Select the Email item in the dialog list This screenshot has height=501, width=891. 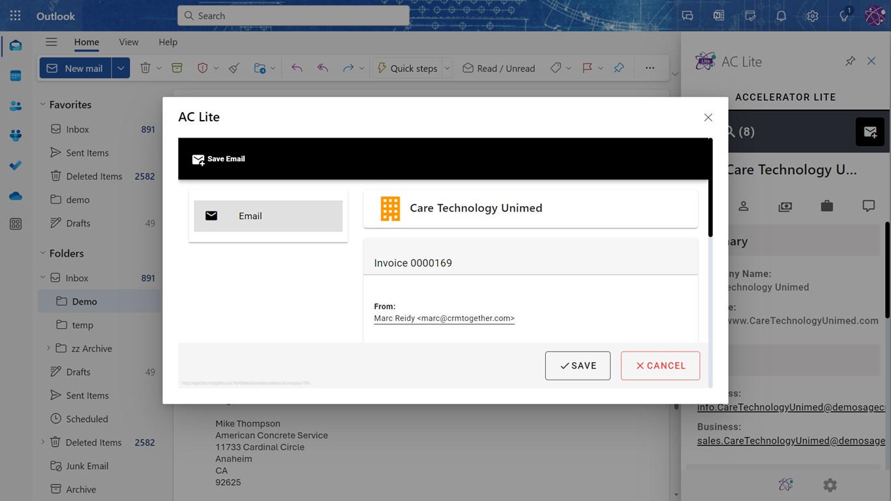[268, 216]
